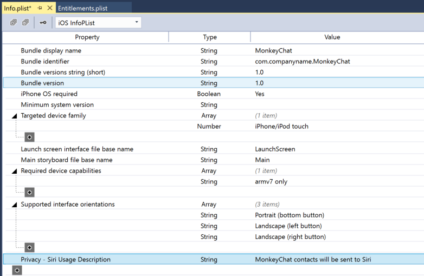
Task: Add item under Targeted device family
Action: (x=30, y=137)
